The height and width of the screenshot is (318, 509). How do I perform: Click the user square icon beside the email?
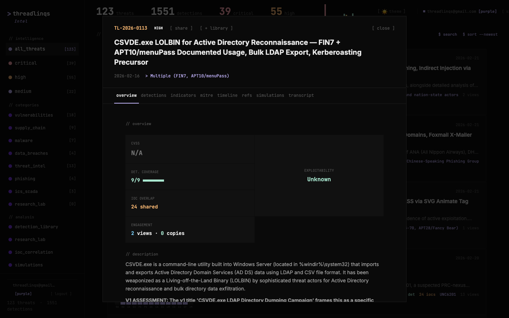425,11
